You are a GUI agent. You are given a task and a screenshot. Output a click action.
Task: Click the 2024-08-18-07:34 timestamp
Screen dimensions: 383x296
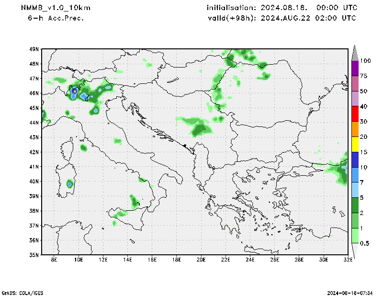[350, 292]
